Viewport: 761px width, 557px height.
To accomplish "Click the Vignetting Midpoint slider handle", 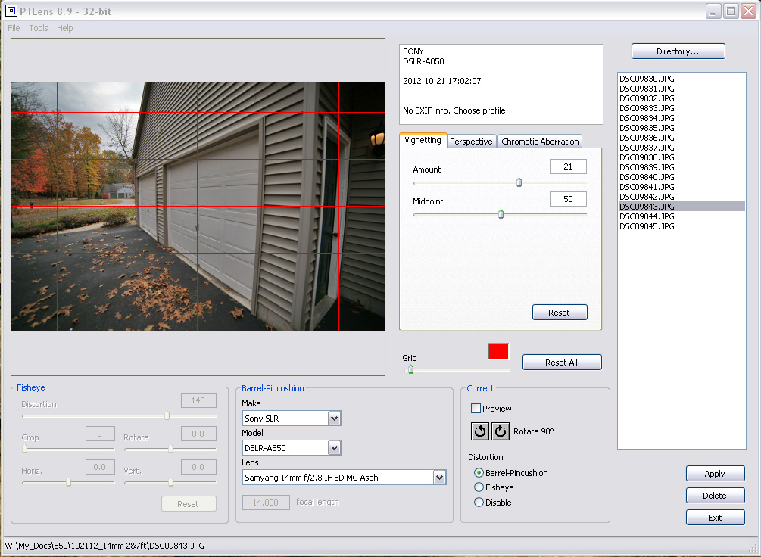I will (x=501, y=214).
